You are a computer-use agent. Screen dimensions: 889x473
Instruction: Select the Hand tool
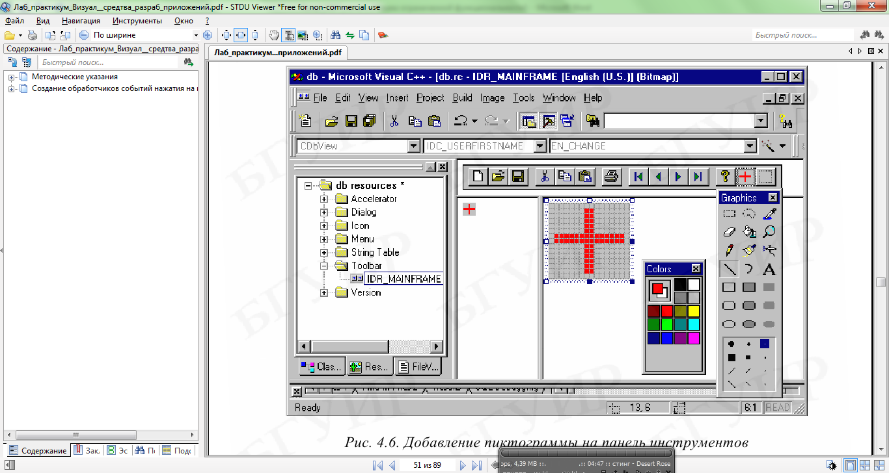point(274,35)
